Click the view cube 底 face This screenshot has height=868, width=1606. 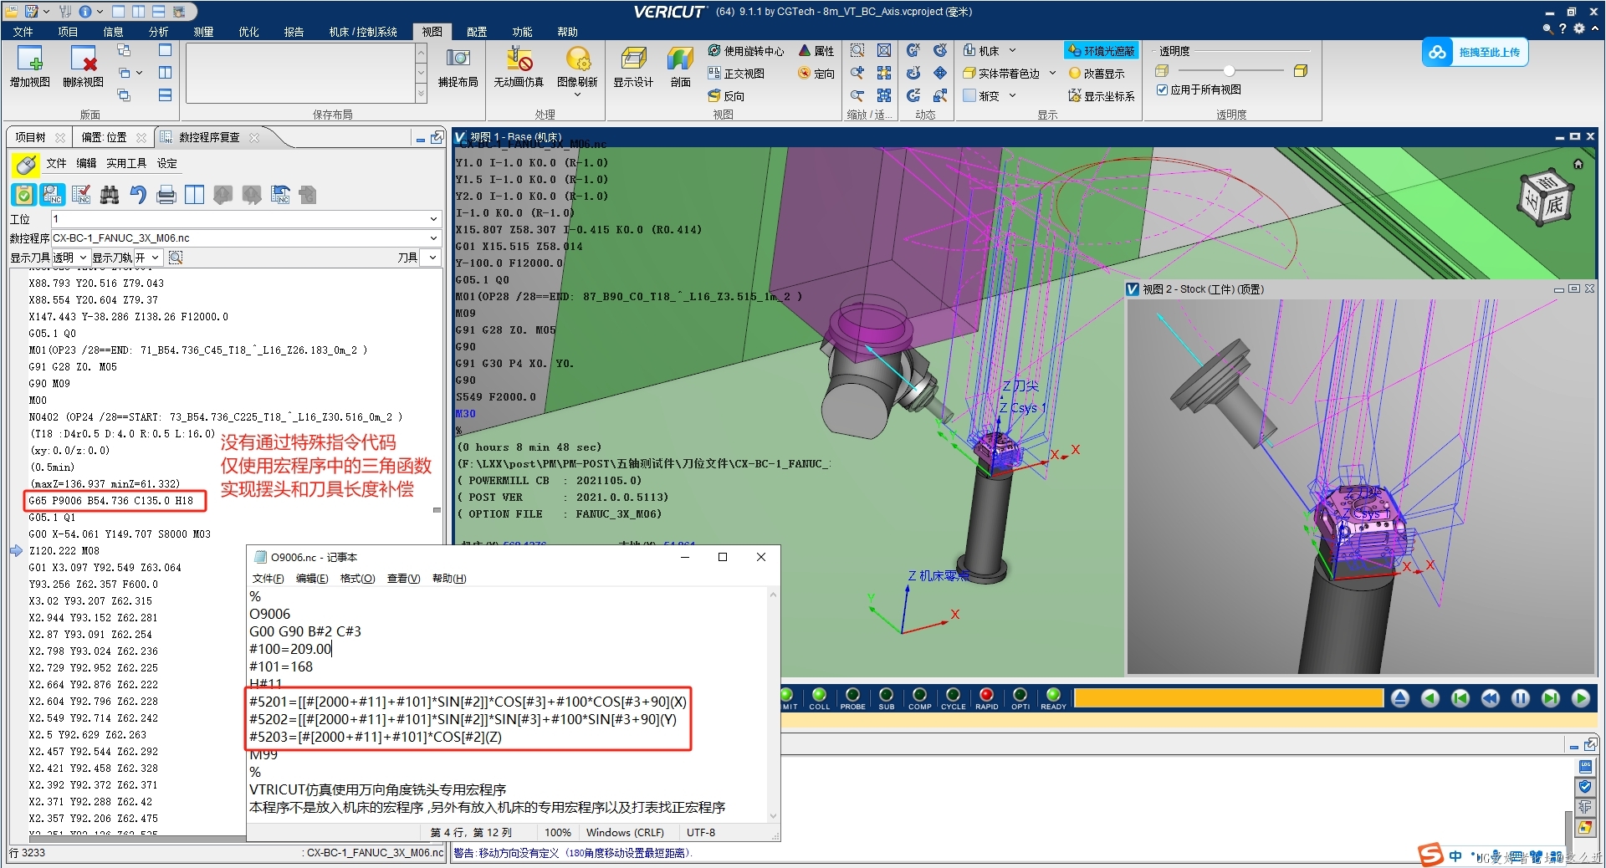coord(1554,206)
